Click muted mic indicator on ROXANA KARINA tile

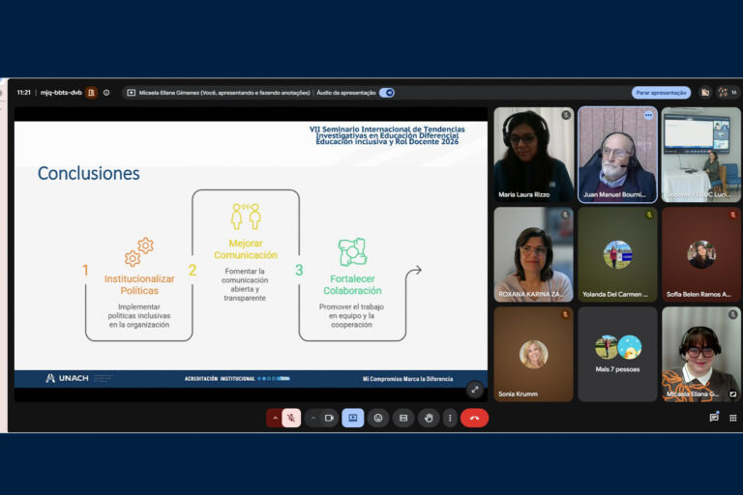[565, 215]
